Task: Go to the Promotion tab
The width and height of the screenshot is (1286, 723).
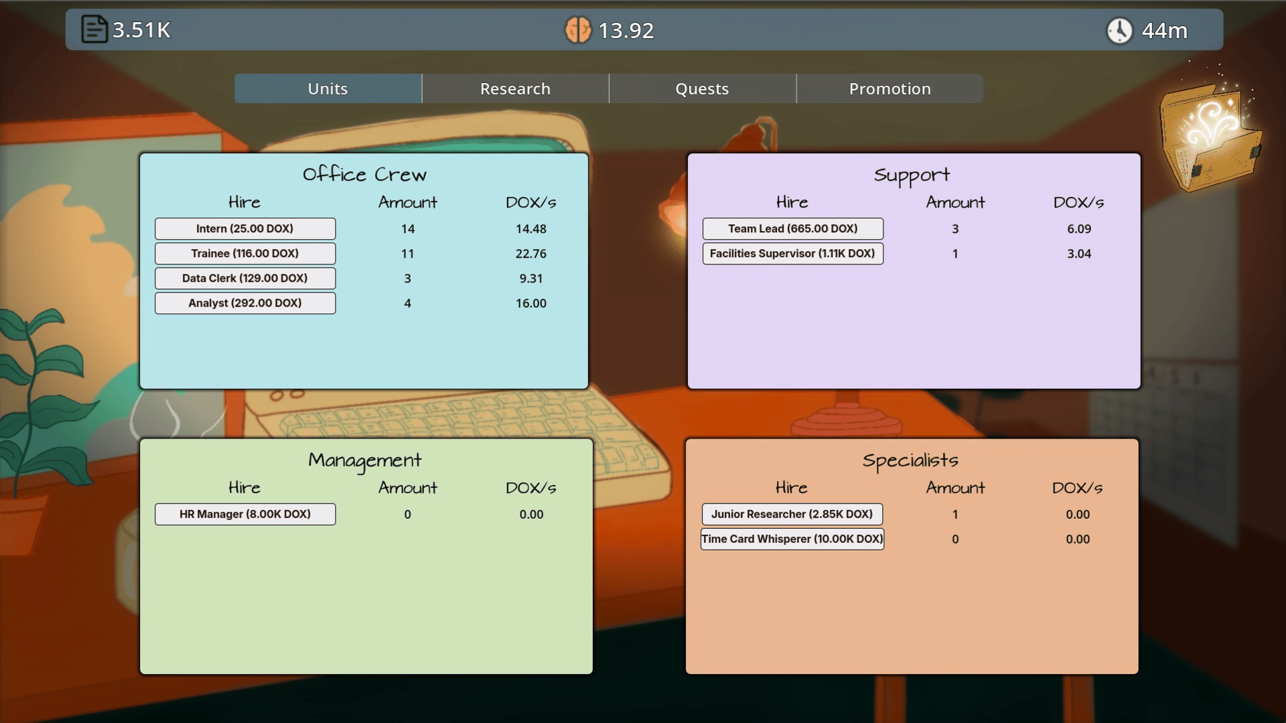Action: (889, 88)
